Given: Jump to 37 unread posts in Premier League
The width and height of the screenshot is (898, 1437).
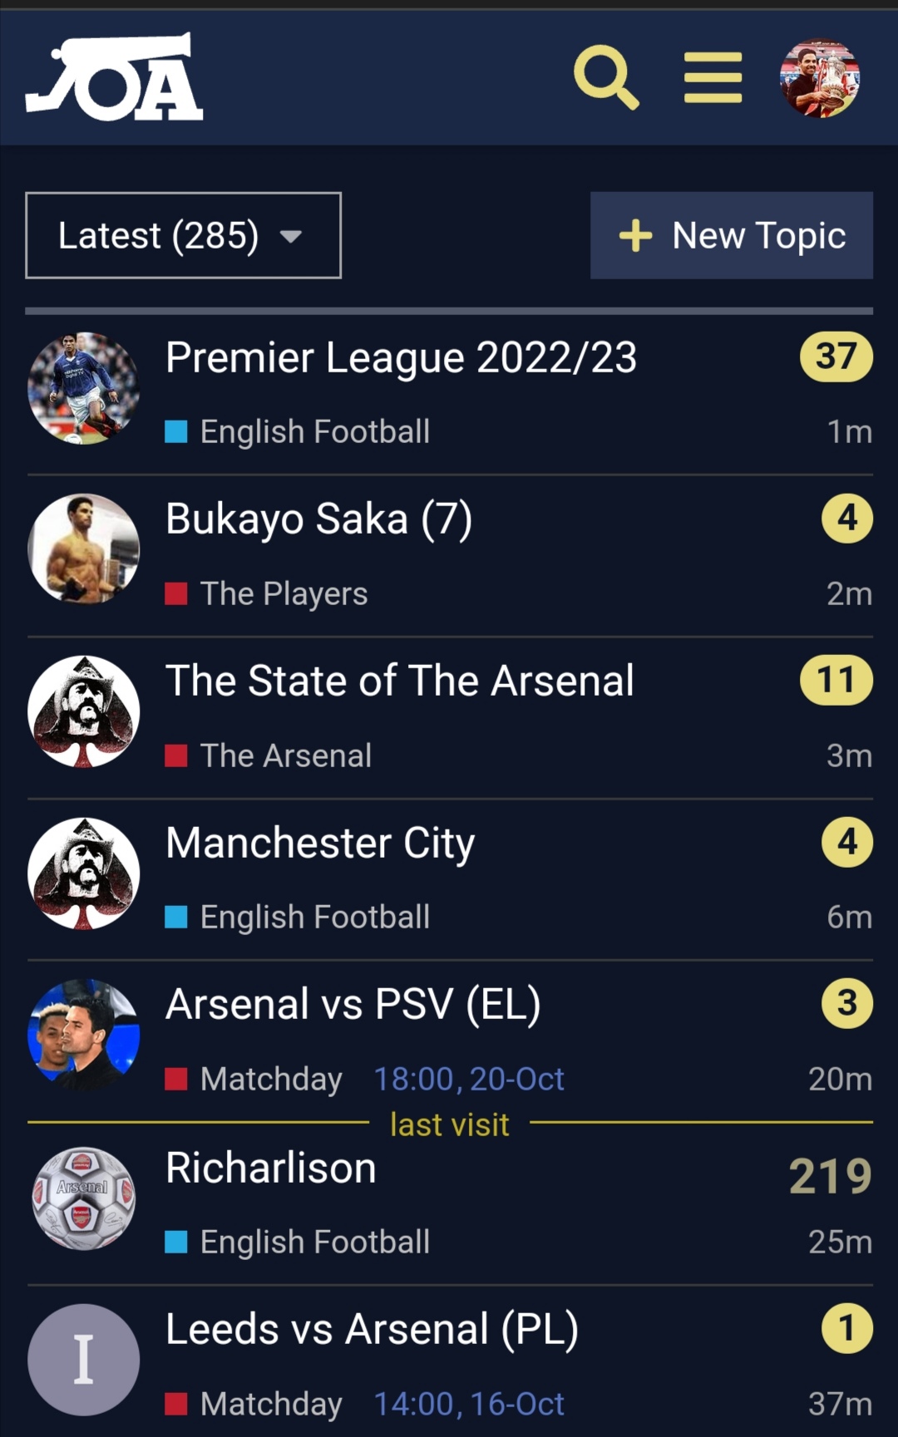Looking at the screenshot, I should pos(836,357).
